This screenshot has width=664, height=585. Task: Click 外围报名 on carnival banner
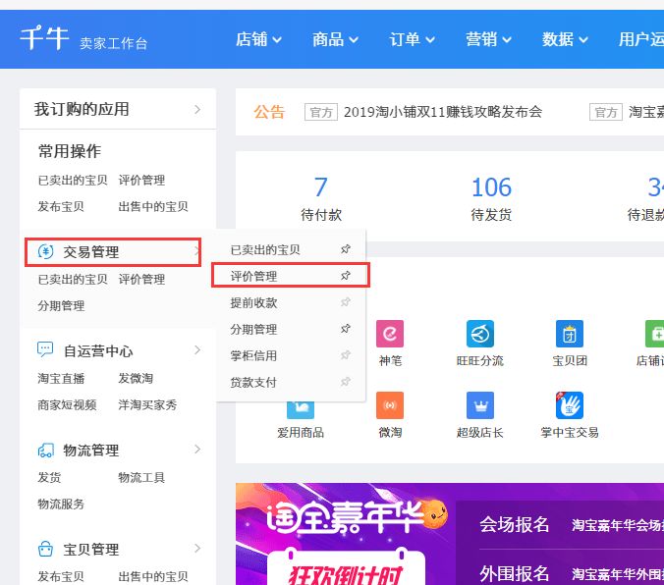(x=514, y=574)
